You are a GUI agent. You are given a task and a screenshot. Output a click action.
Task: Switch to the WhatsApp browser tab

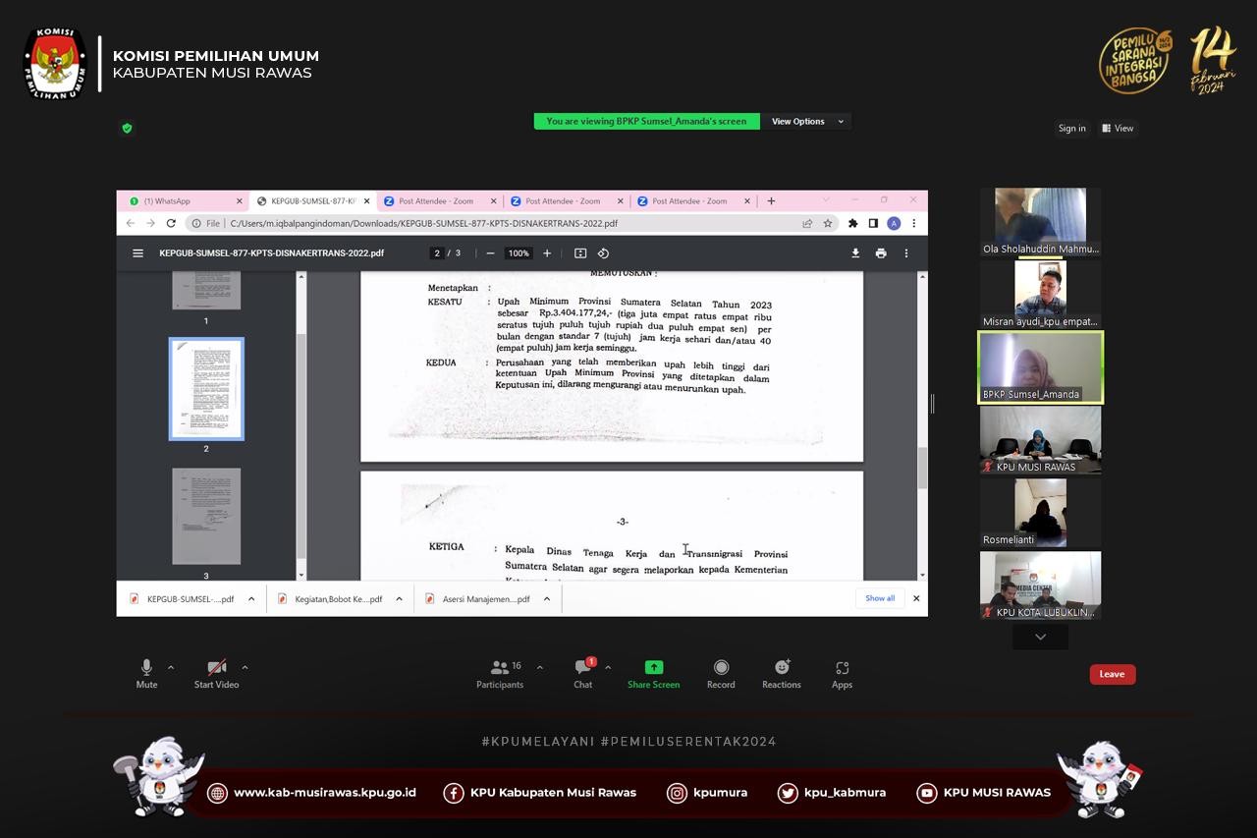point(182,201)
